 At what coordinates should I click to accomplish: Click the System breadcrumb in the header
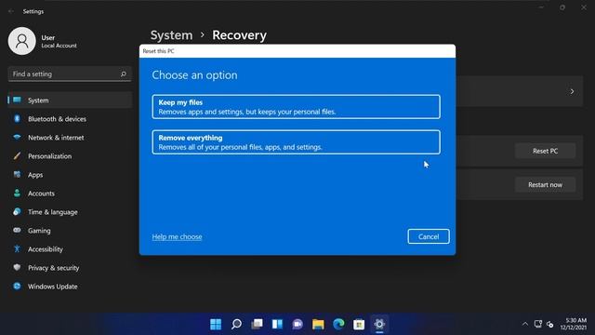point(171,35)
